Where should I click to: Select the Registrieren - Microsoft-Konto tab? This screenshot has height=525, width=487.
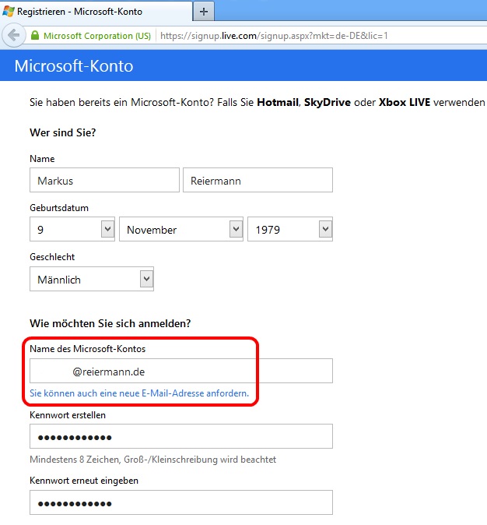86,12
